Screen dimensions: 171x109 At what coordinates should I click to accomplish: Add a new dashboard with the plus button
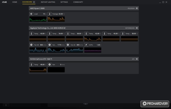(x=34, y=2)
